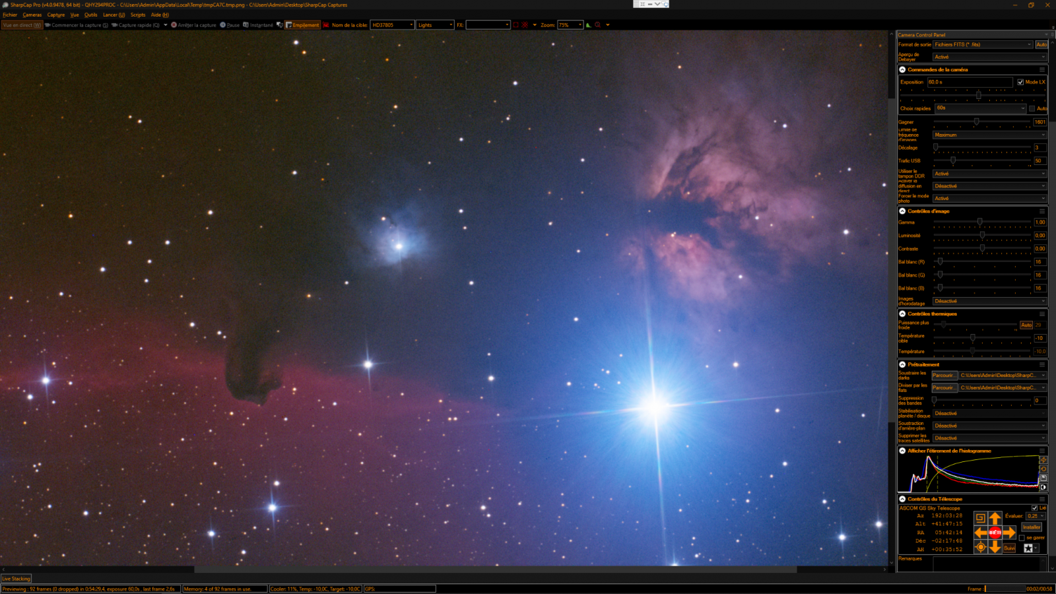Toggle the Suivi tracking button
Image resolution: width=1056 pixels, height=594 pixels.
click(1009, 548)
